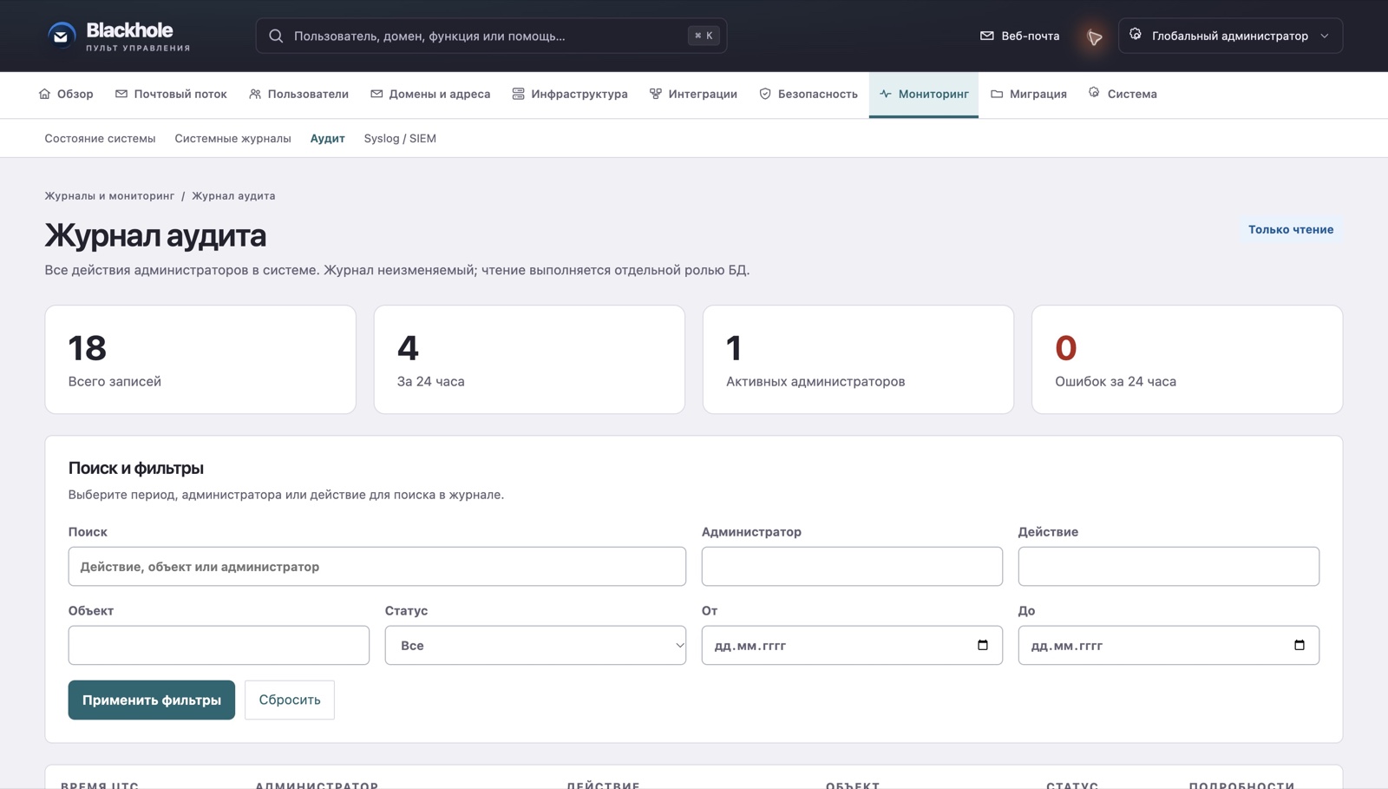Viewport: 1388px width, 789px height.
Task: Click the Действие filter field
Action: coord(1169,566)
